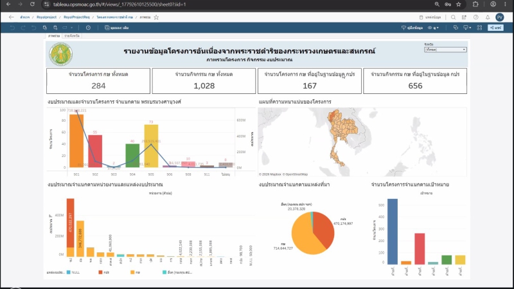514x289 pixels.
Task: Open the province filter dropdown
Action: coord(445,50)
